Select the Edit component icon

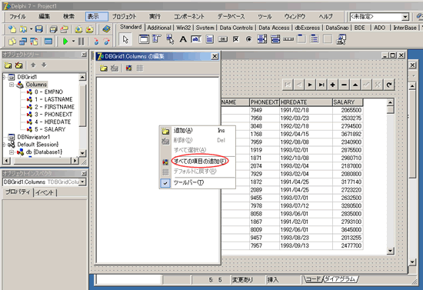click(x=196, y=39)
